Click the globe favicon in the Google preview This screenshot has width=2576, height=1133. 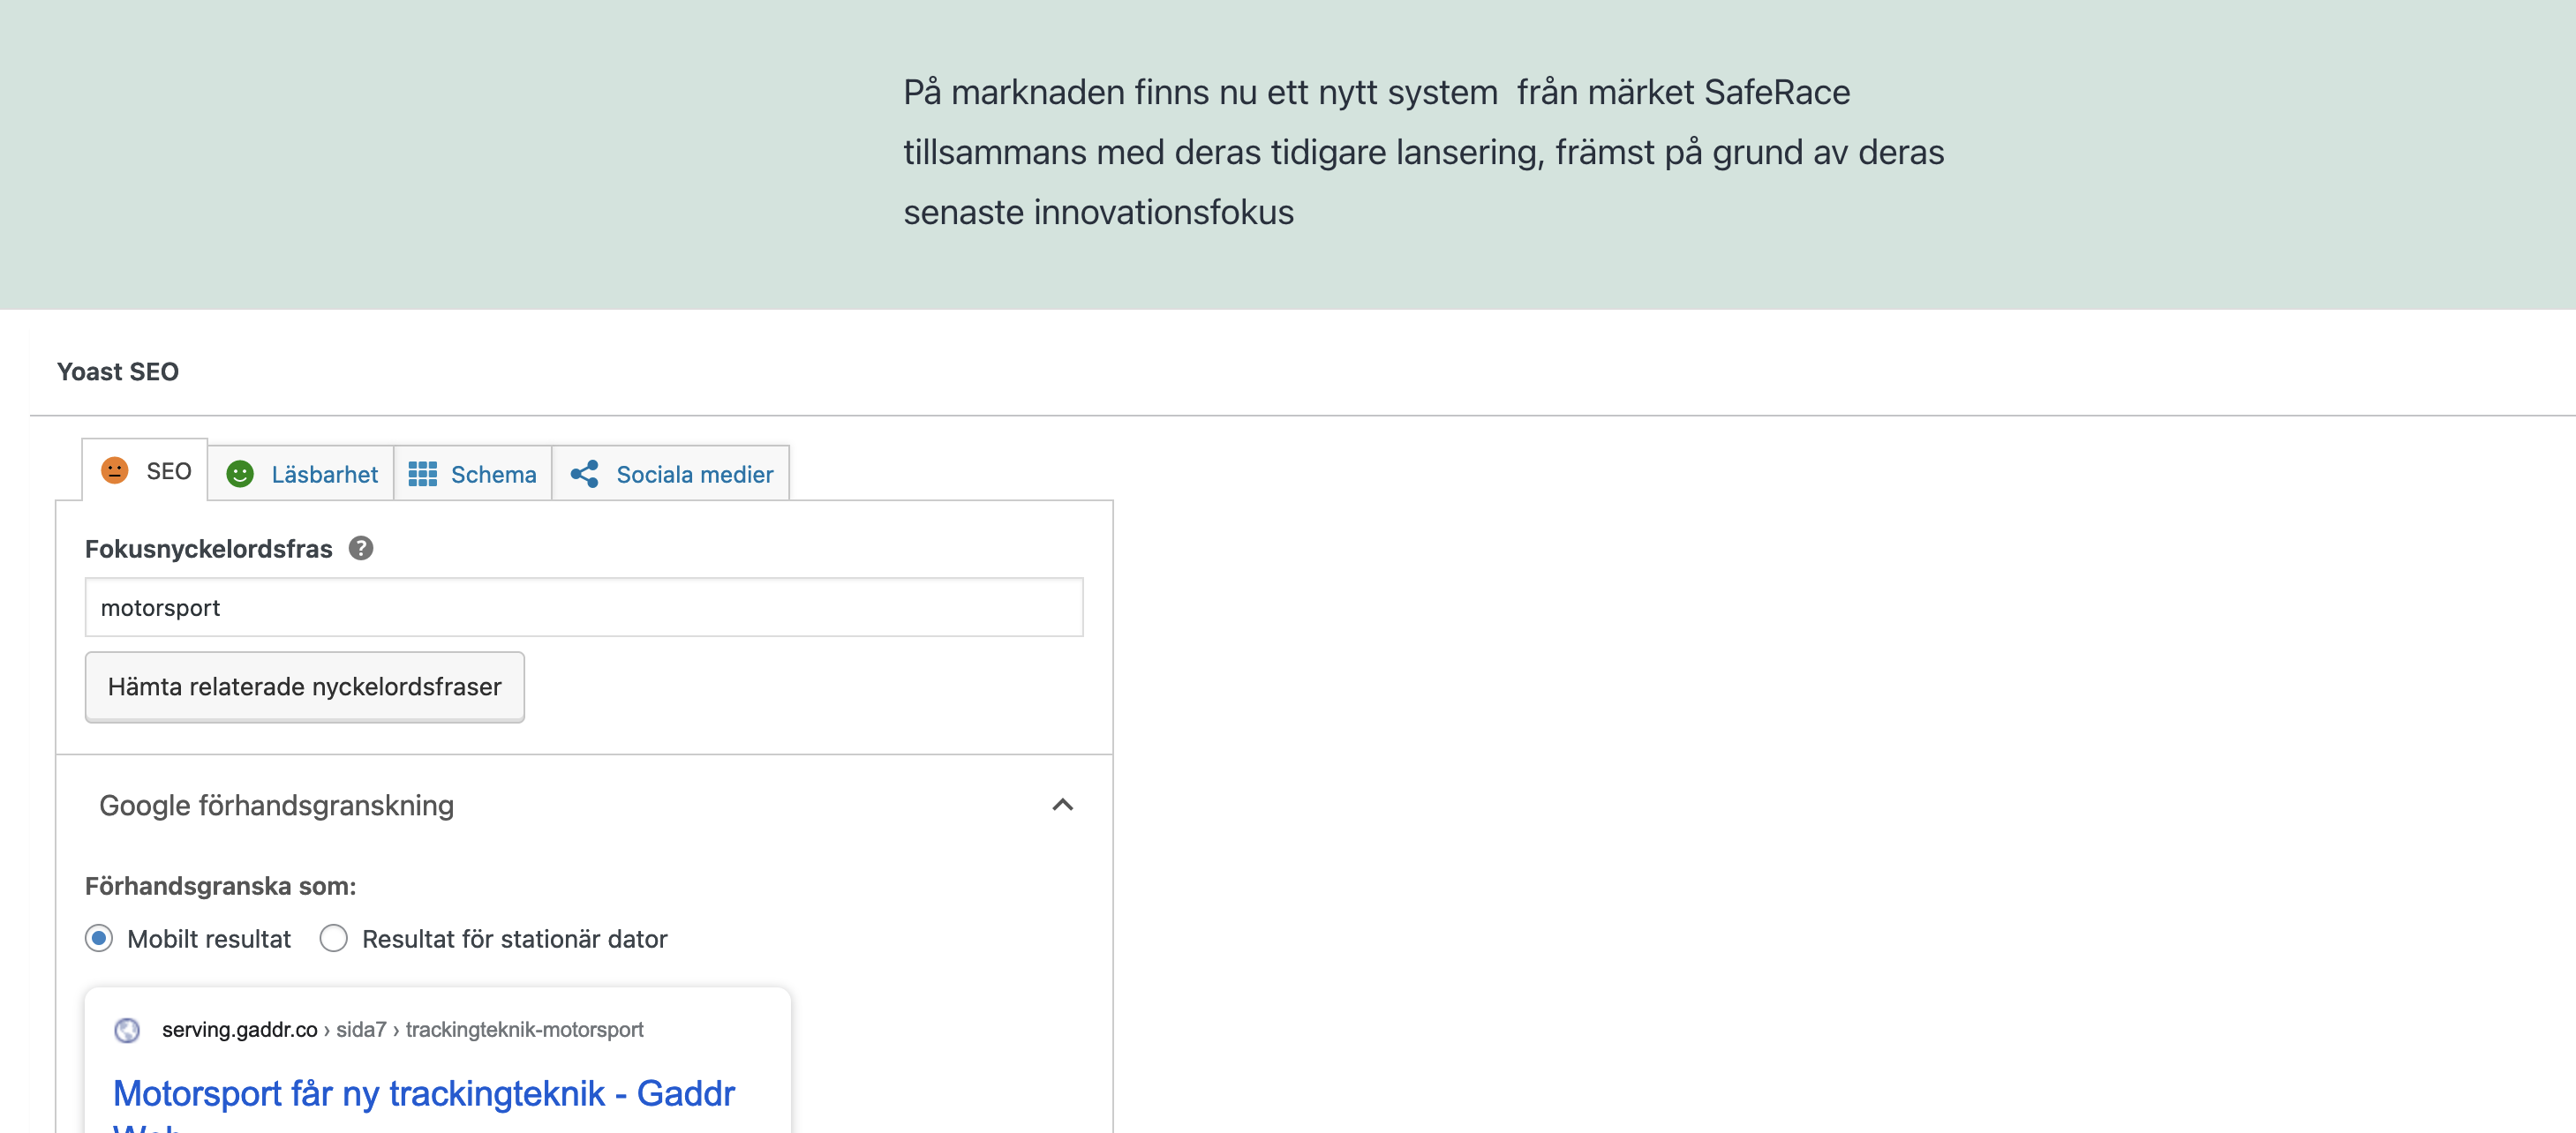128,1030
